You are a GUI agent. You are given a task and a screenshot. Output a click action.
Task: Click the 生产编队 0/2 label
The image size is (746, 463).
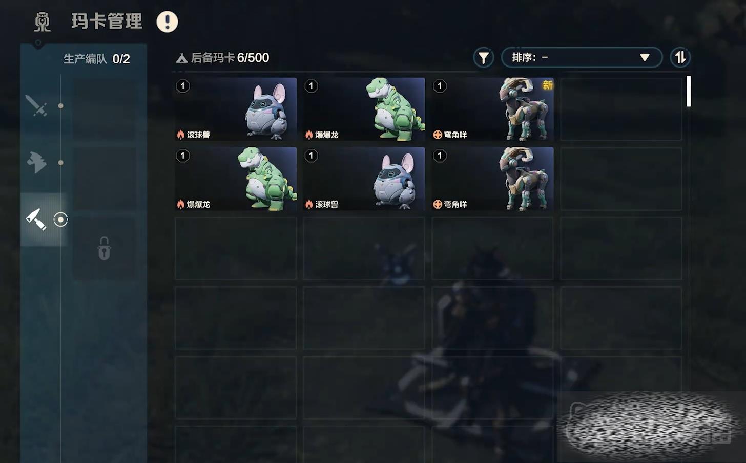point(96,59)
